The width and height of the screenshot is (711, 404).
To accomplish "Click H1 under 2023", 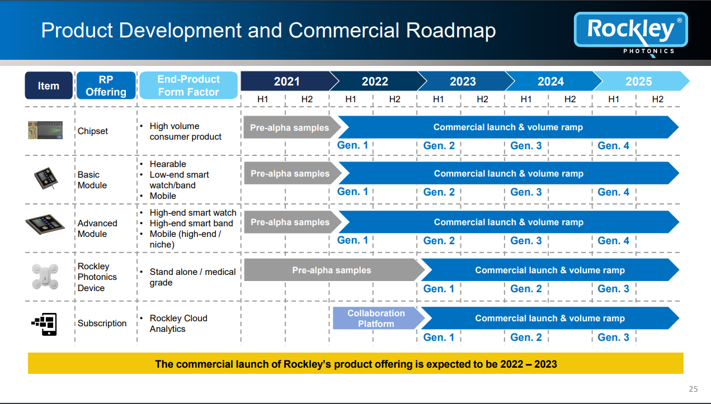I will pyautogui.click(x=439, y=99).
